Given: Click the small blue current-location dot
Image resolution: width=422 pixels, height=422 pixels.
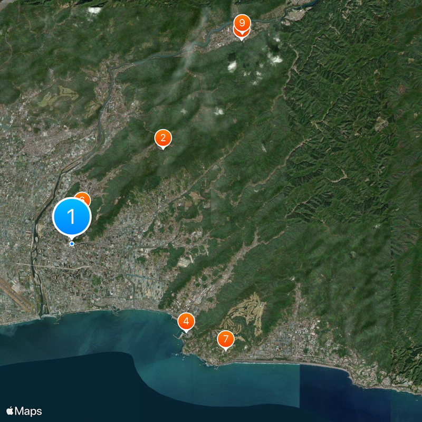Looking at the screenshot, I should (72, 243).
